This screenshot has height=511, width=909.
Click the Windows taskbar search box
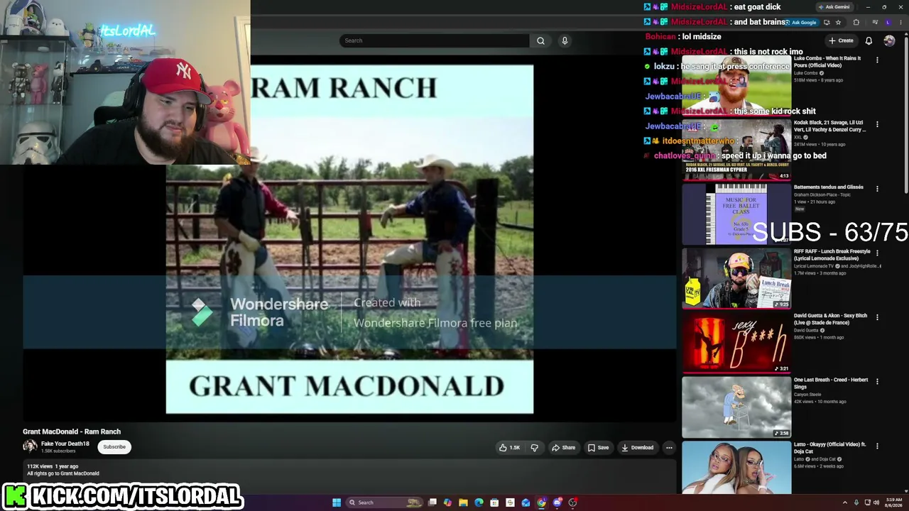click(x=384, y=502)
